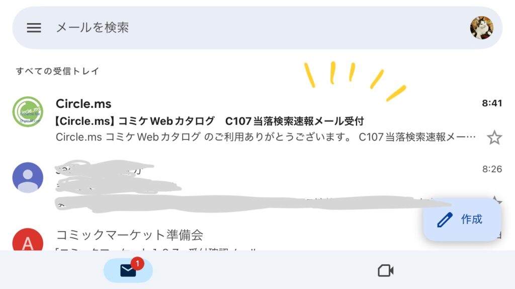Click the Circle.ms sender name
Image resolution: width=515 pixels, height=289 pixels.
point(83,104)
